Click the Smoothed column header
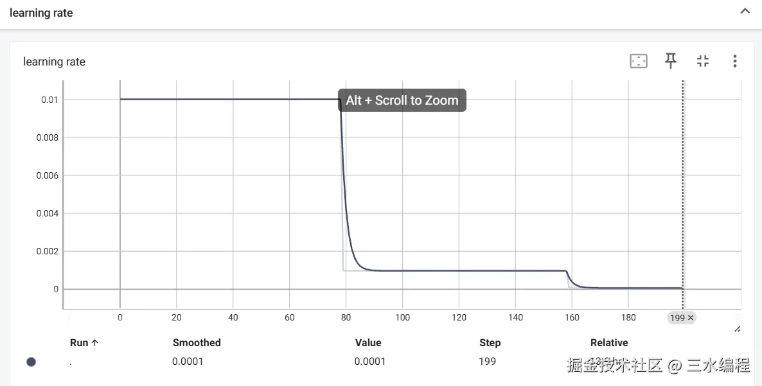Viewport: 762px width, 386px height. (197, 343)
